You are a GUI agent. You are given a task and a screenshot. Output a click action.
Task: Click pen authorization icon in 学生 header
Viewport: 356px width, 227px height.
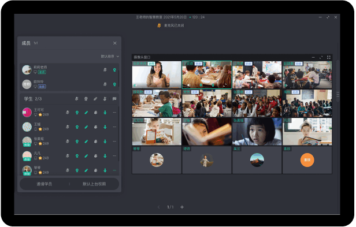pyautogui.click(x=95, y=99)
